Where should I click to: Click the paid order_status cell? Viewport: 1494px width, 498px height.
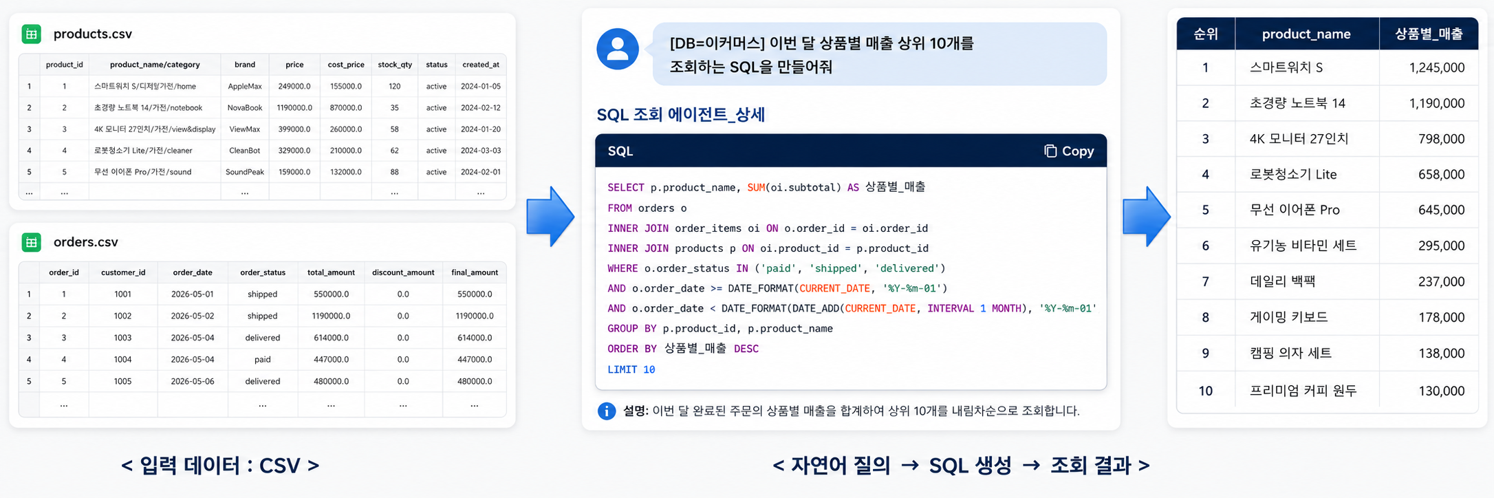pyautogui.click(x=263, y=360)
